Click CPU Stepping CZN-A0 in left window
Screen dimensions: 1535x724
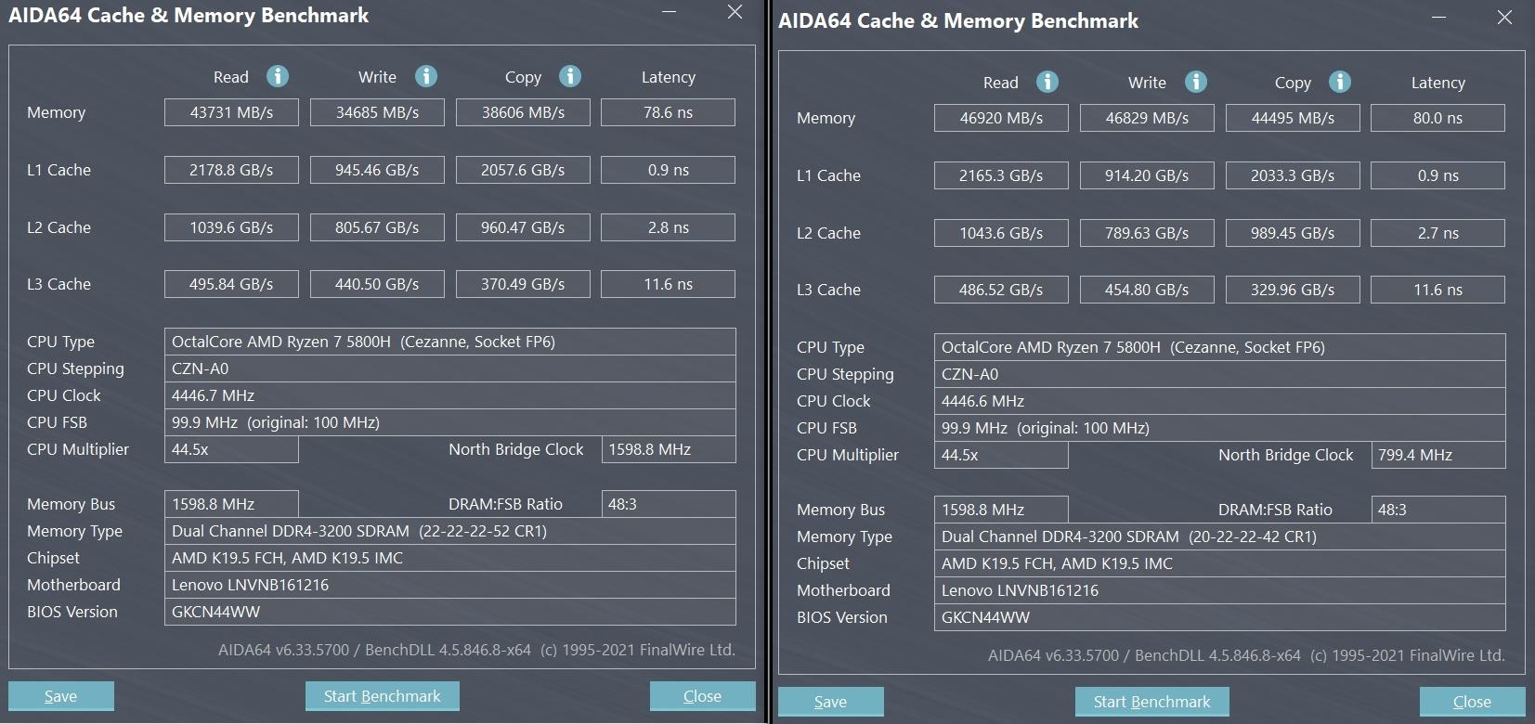coord(450,368)
